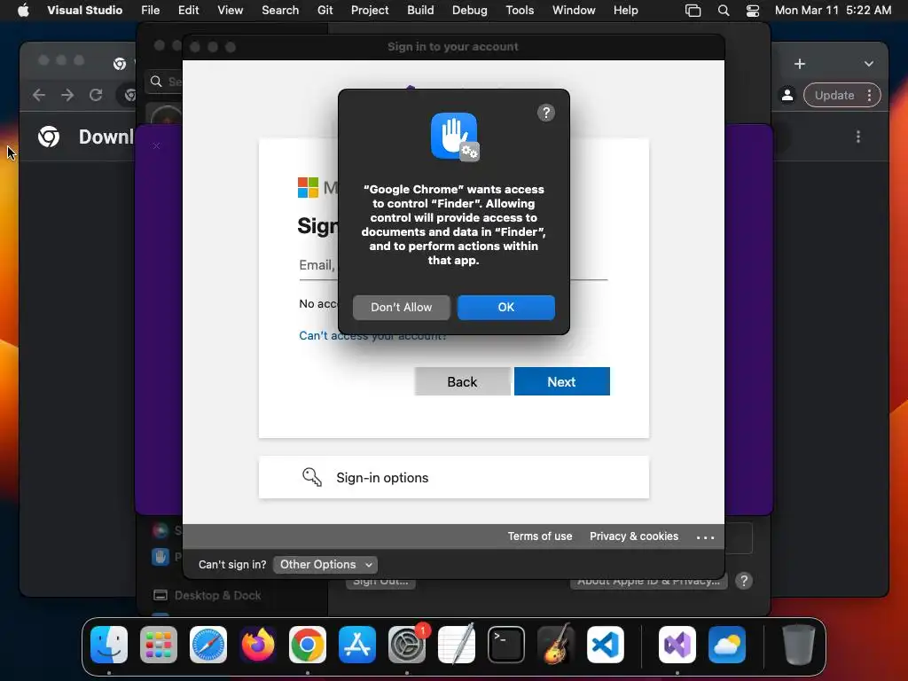Open Launchpad from the Dock
Screen dimensions: 908x681
click(x=159, y=645)
